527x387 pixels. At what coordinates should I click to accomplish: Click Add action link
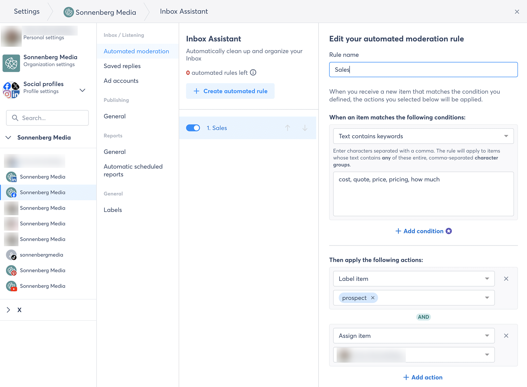(423, 377)
